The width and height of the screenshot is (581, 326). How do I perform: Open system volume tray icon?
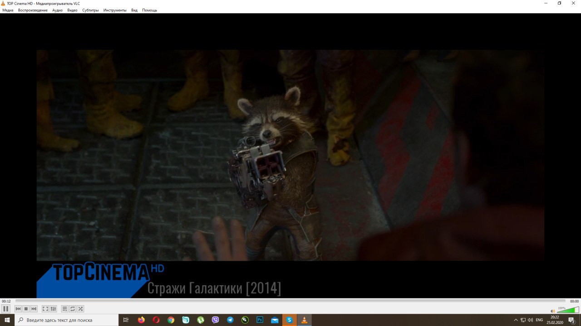[530, 320]
